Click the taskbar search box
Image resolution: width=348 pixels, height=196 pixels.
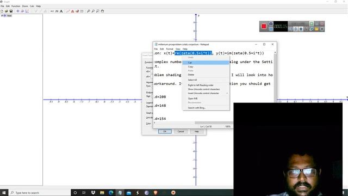click(x=40, y=193)
